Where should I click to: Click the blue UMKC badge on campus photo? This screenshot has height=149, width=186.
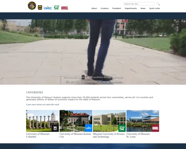tap(89, 128)
